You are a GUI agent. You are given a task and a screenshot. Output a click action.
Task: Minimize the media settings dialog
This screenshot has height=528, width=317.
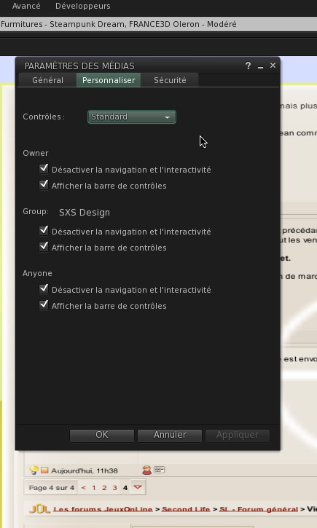click(x=260, y=67)
